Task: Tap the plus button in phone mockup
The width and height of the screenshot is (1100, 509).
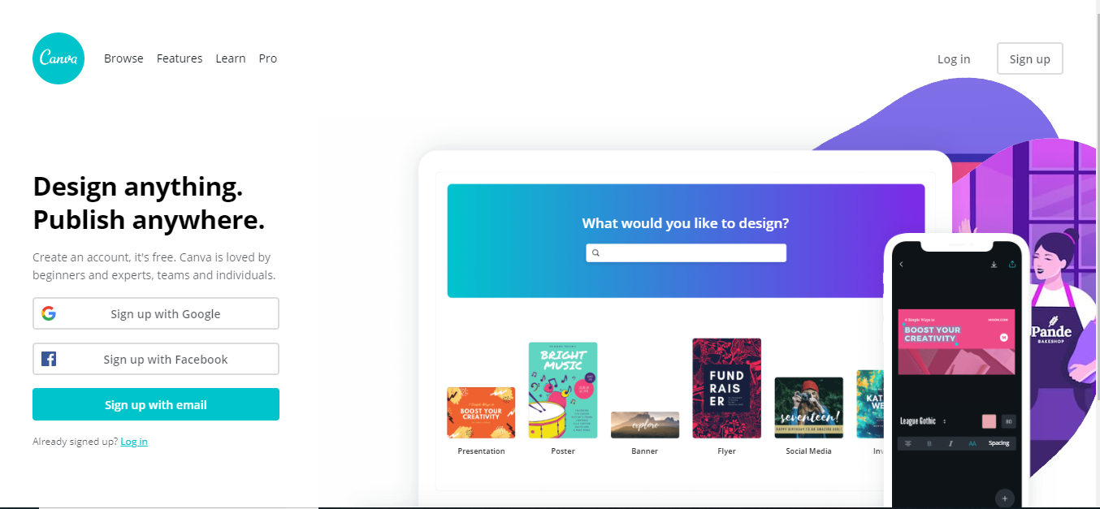Action: tap(1005, 498)
